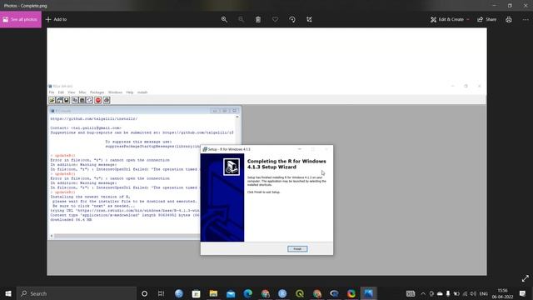Open the touch keyboard tray icon
The image size is (533, 300).
coord(411,293)
